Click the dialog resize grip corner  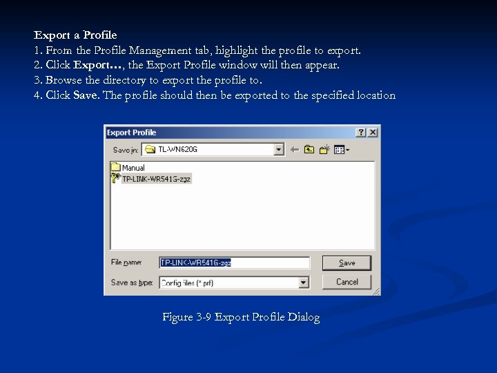(376, 291)
